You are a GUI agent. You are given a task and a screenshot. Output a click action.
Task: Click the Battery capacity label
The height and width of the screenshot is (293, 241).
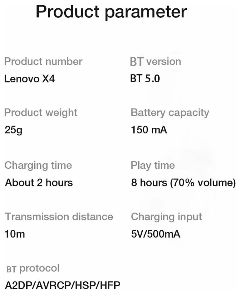pos(170,113)
